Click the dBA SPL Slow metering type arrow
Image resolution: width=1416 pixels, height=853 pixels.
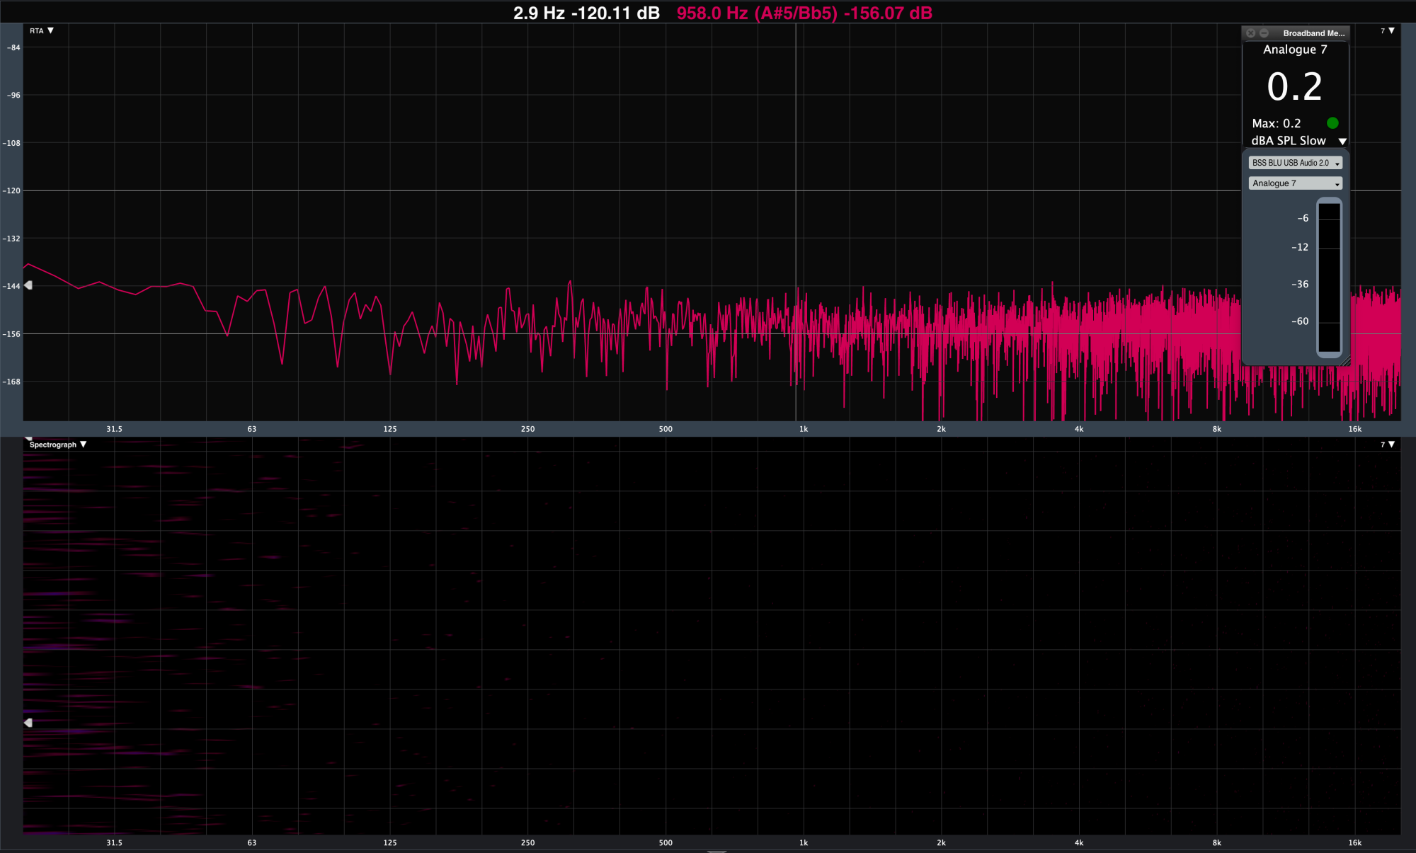(x=1342, y=142)
